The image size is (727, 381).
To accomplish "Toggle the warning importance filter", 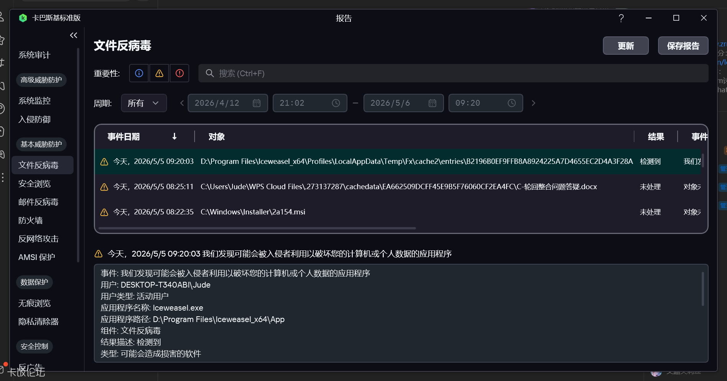I will pyautogui.click(x=159, y=73).
